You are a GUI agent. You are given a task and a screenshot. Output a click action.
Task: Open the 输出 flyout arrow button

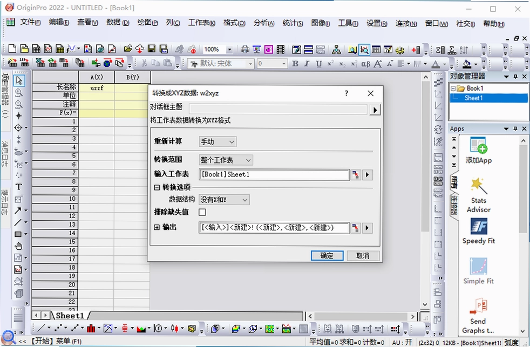(368, 228)
